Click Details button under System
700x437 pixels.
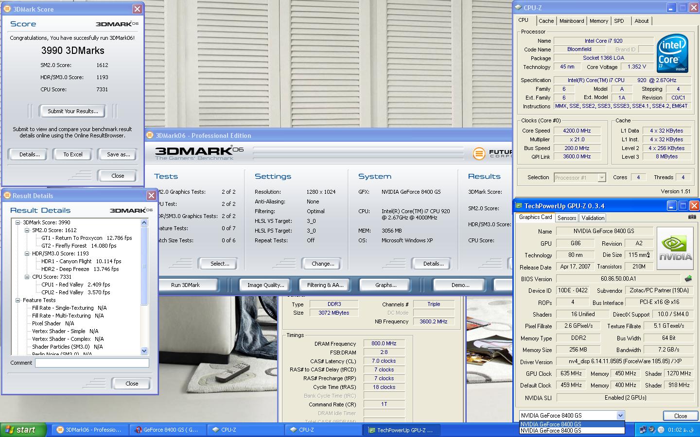coord(433,264)
